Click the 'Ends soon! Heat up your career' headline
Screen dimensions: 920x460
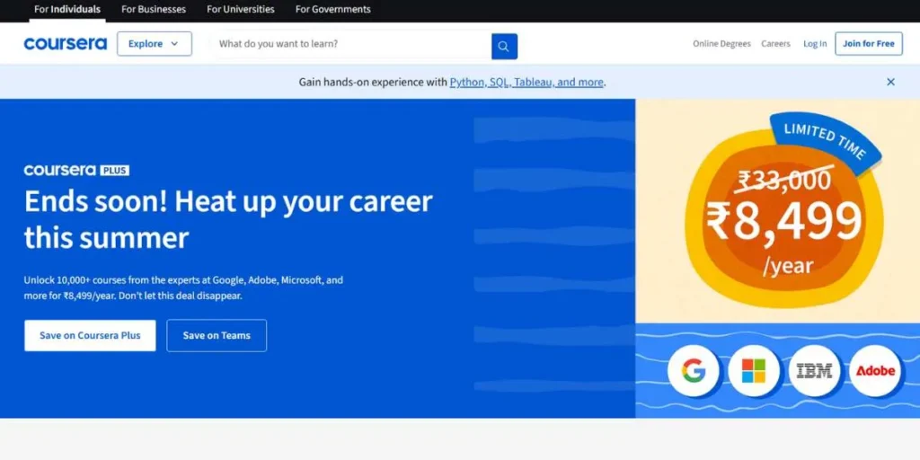click(x=228, y=219)
